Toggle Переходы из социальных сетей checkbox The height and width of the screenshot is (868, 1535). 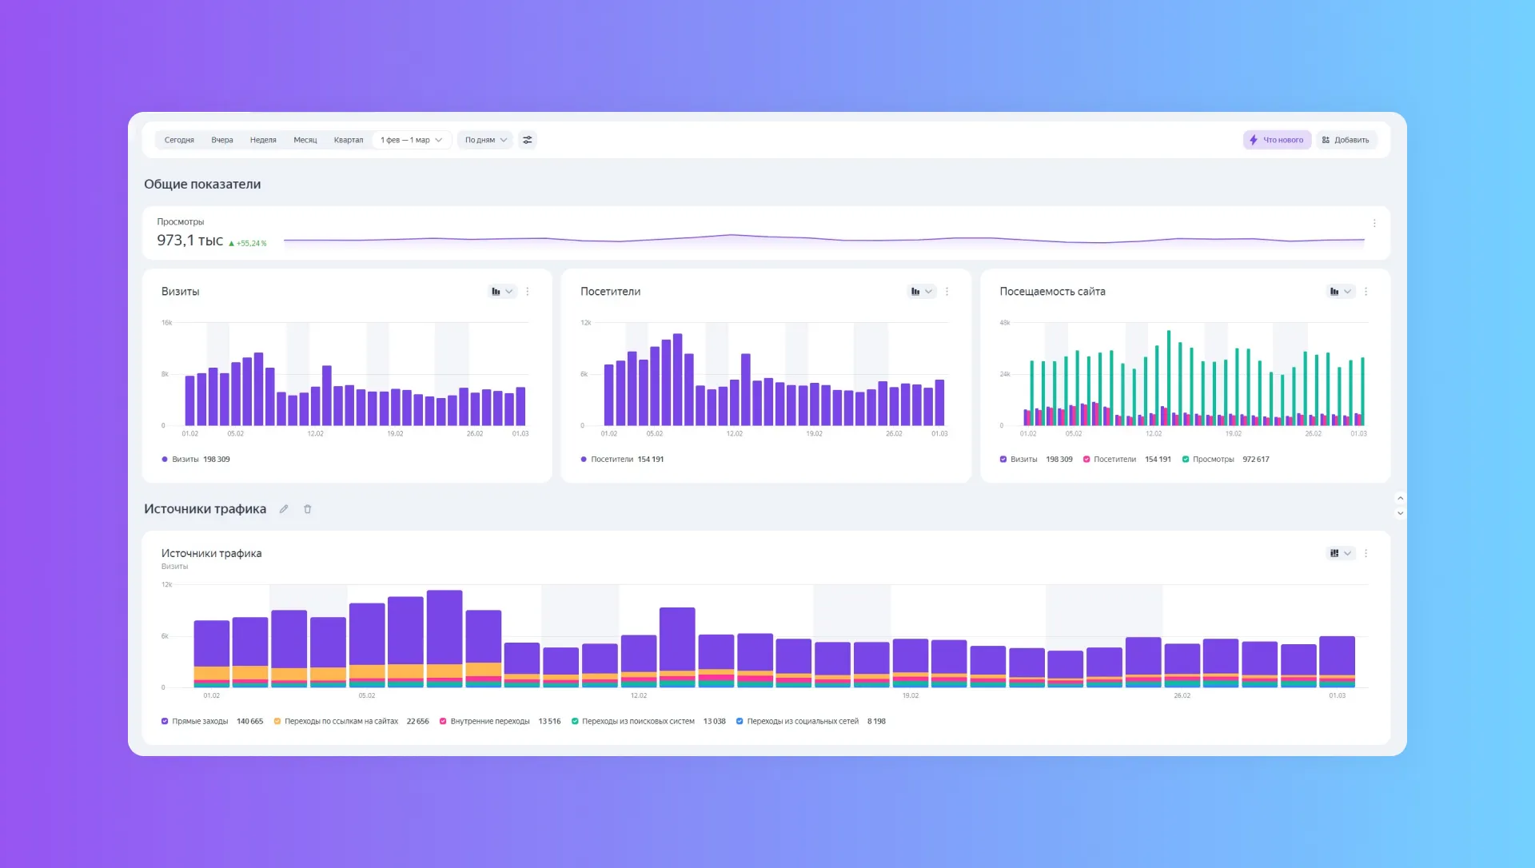pyautogui.click(x=740, y=721)
